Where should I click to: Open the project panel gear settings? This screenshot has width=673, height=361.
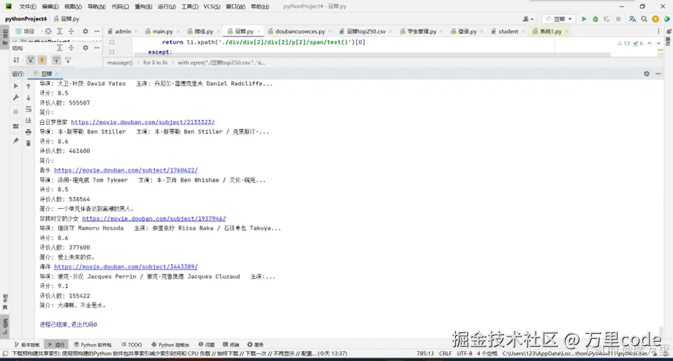pos(86,31)
